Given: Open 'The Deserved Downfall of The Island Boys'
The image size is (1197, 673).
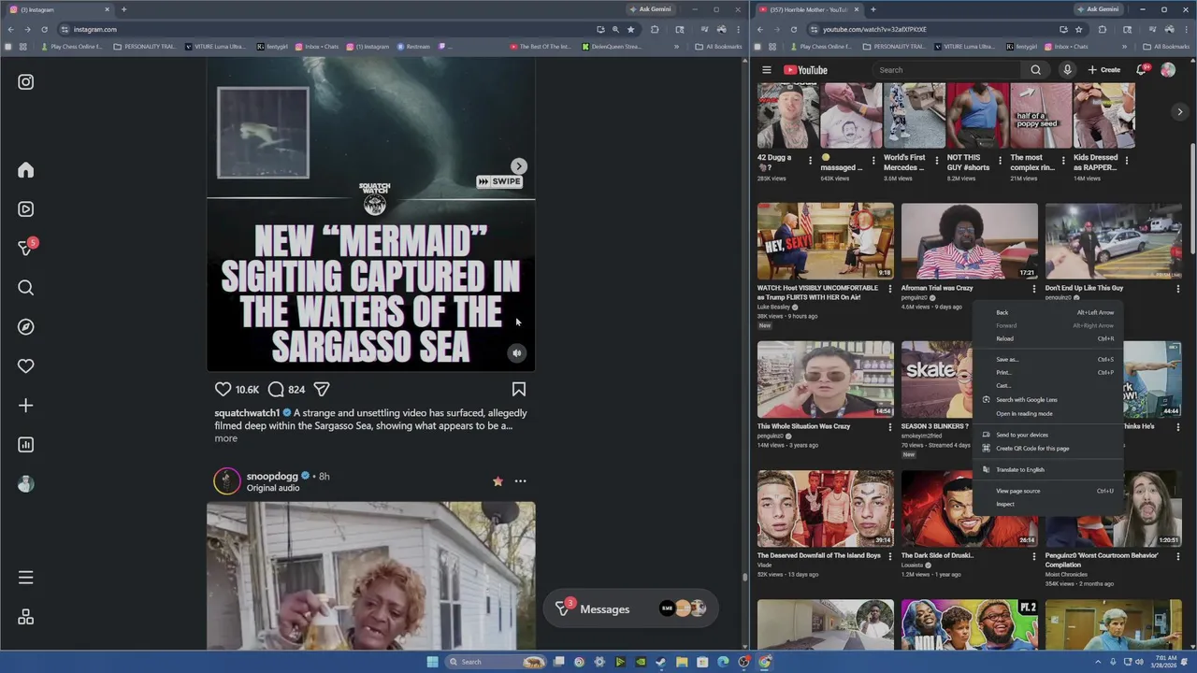Looking at the screenshot, I should [x=818, y=555].
